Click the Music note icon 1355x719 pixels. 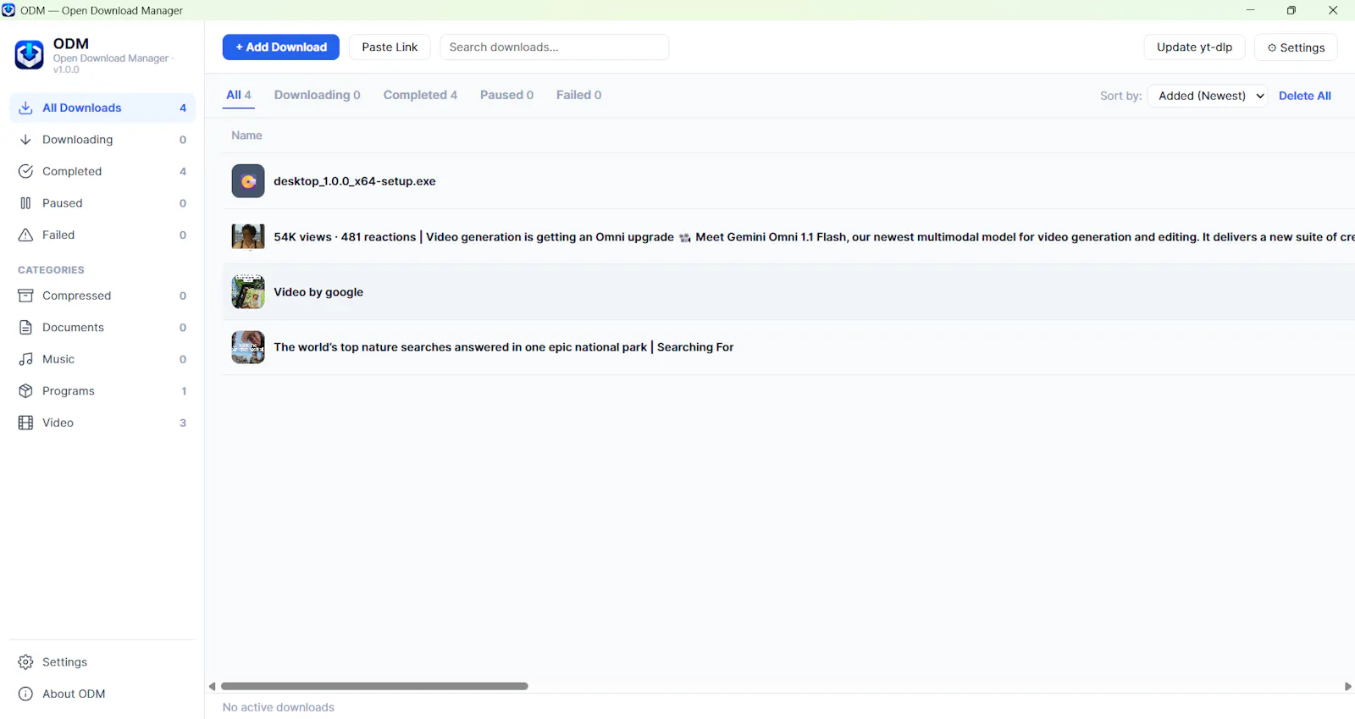[x=25, y=359]
